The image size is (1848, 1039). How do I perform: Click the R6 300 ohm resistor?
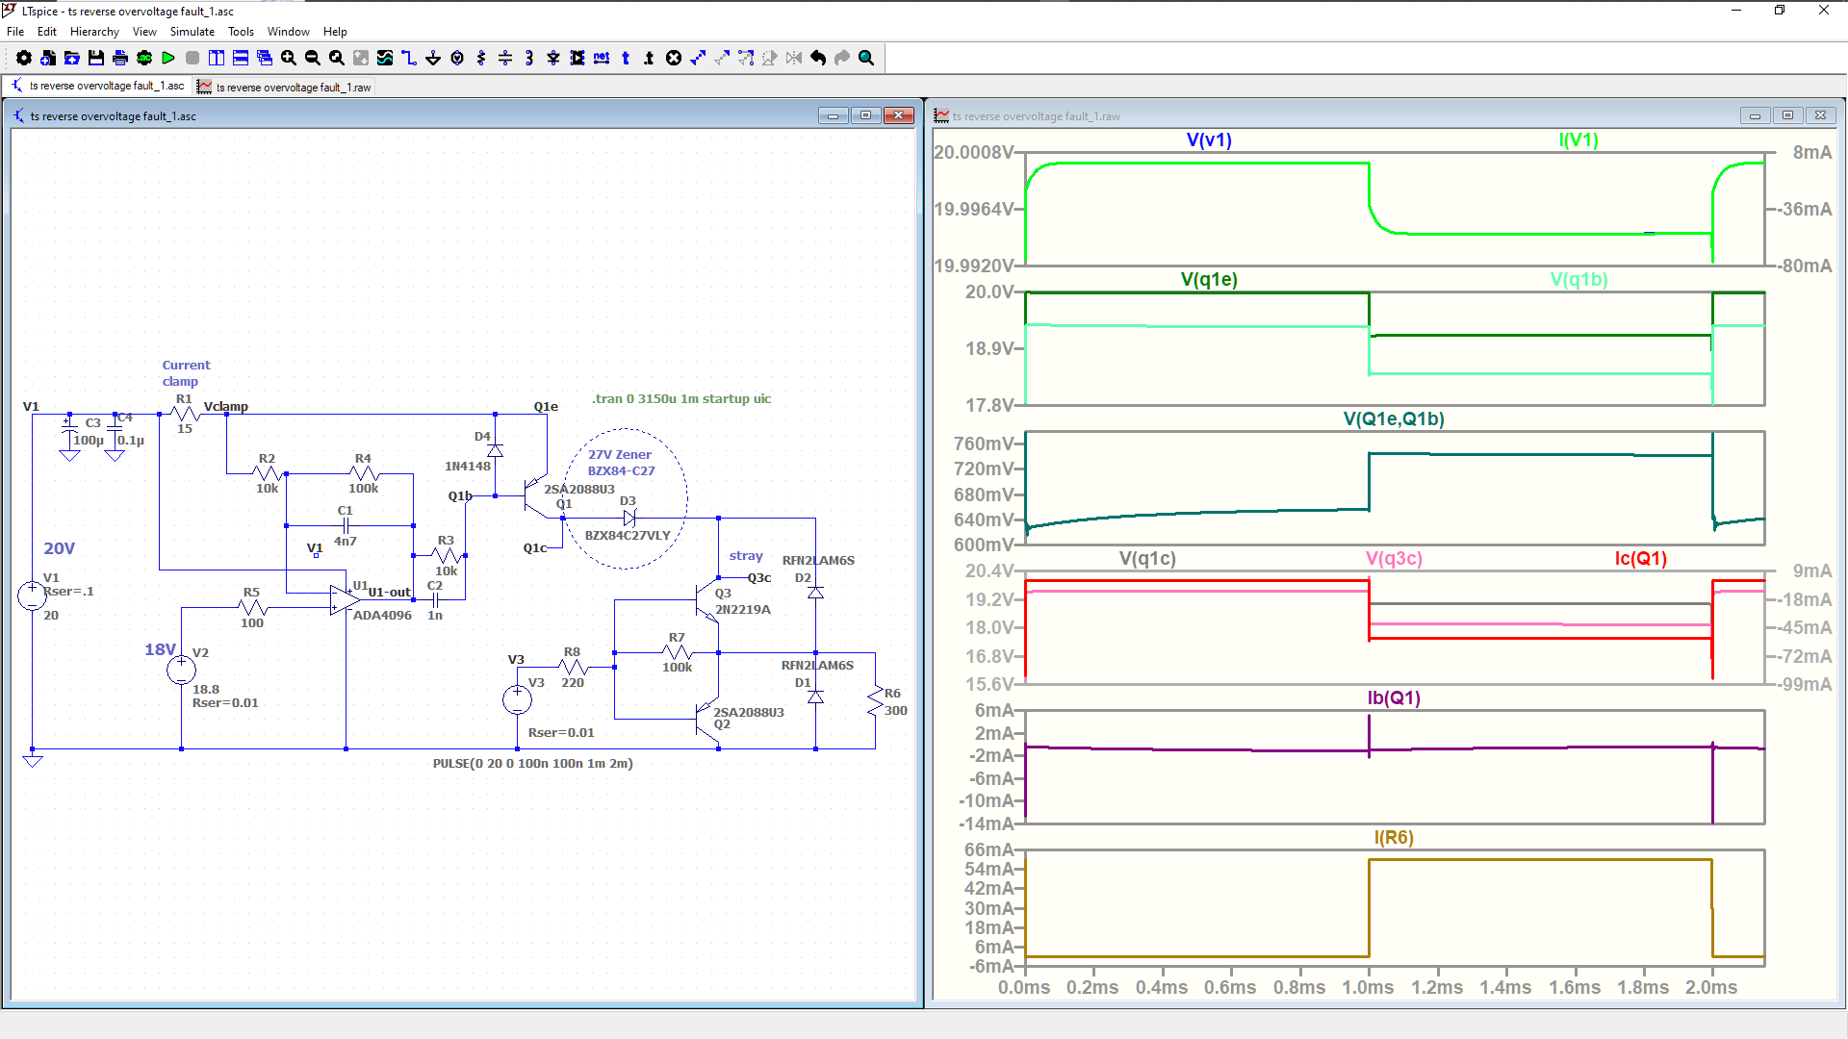click(875, 701)
